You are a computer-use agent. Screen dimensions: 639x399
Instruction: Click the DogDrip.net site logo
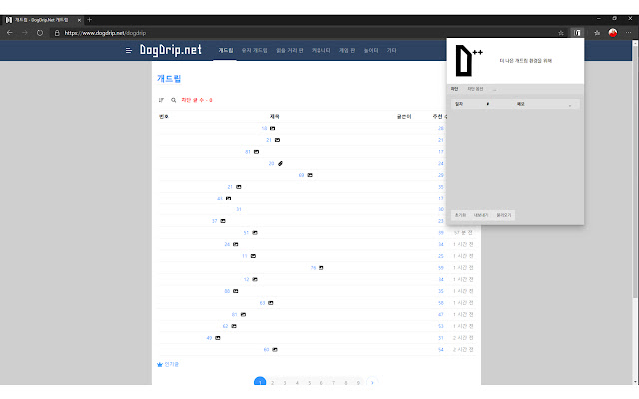click(x=171, y=50)
